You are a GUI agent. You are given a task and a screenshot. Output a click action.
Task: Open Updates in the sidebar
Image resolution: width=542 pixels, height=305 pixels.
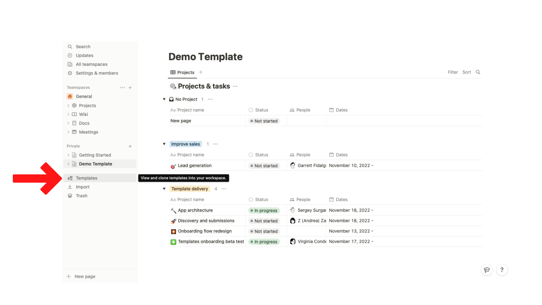pyautogui.click(x=84, y=55)
